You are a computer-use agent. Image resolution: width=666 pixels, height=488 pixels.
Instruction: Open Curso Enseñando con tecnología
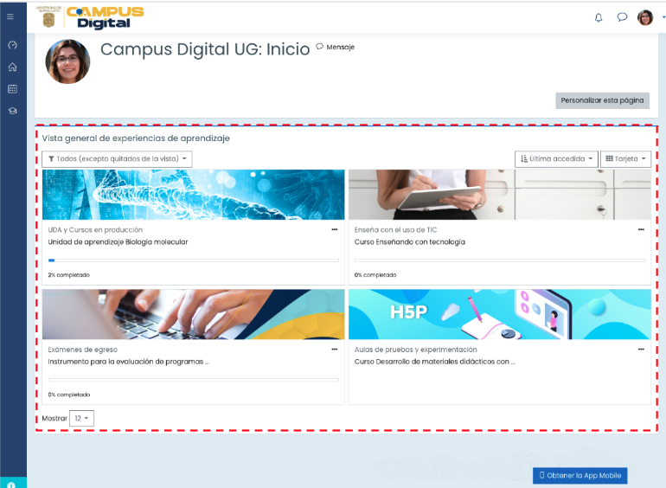coord(409,241)
